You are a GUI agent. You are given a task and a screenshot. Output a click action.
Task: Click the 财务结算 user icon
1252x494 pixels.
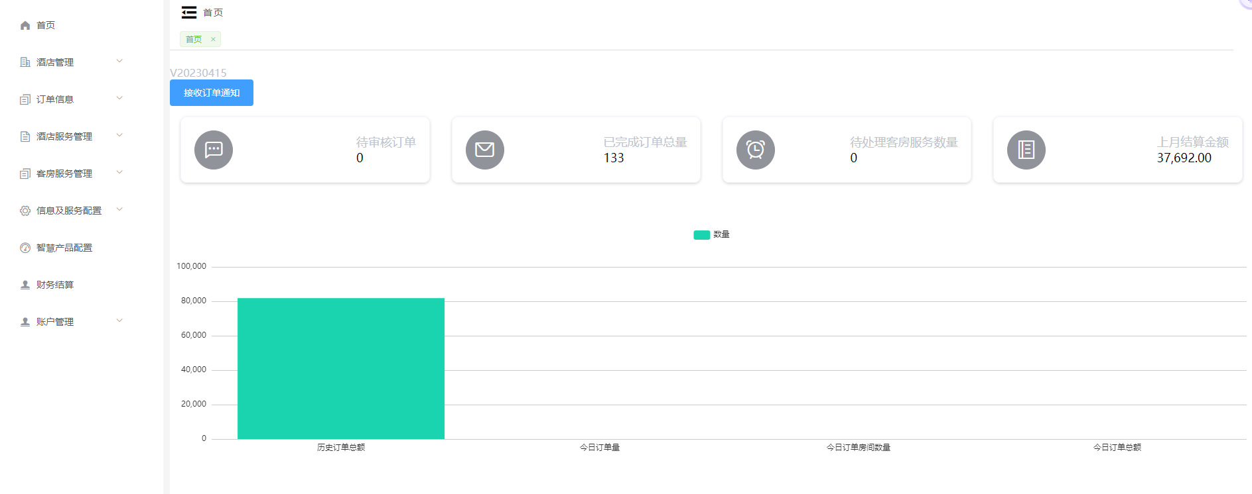tap(25, 285)
